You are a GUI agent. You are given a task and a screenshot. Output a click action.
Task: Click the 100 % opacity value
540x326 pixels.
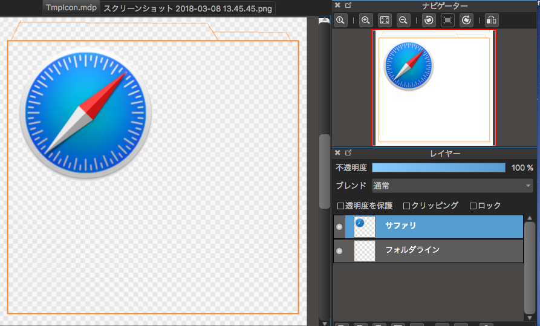pyautogui.click(x=522, y=168)
